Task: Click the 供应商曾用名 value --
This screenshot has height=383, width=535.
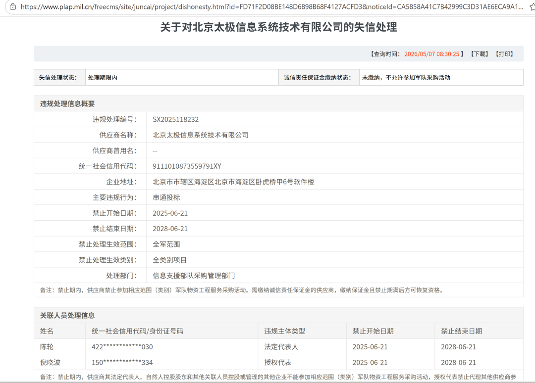Action: (x=155, y=150)
